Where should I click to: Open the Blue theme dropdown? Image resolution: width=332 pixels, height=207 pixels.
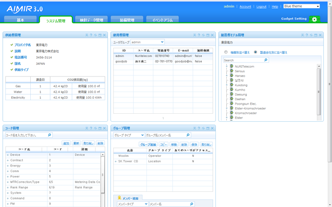pos(302,6)
